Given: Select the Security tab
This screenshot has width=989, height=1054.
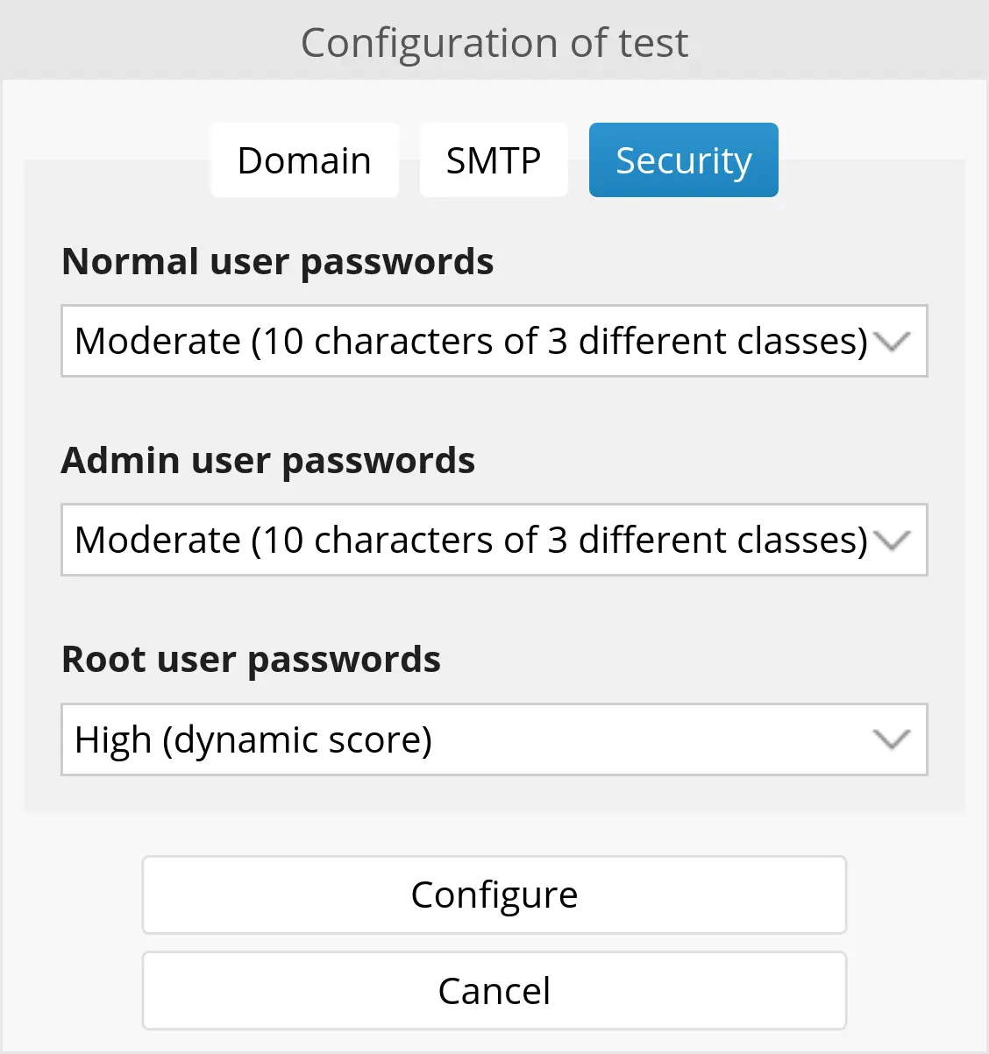Looking at the screenshot, I should point(683,160).
